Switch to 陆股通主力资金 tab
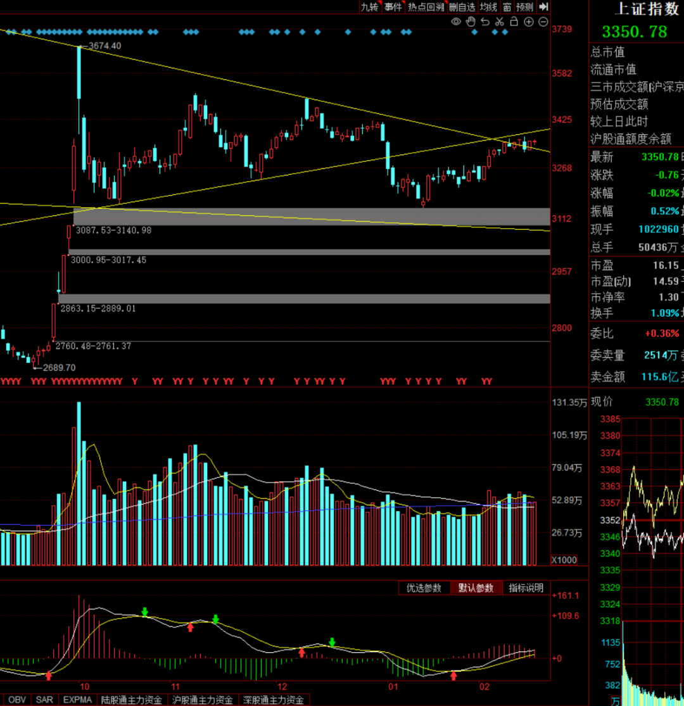 coord(132,700)
